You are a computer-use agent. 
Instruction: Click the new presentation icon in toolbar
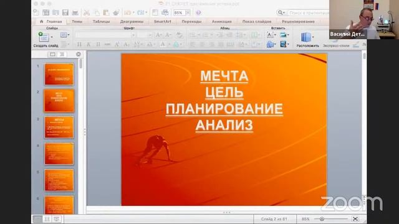tap(36, 12)
